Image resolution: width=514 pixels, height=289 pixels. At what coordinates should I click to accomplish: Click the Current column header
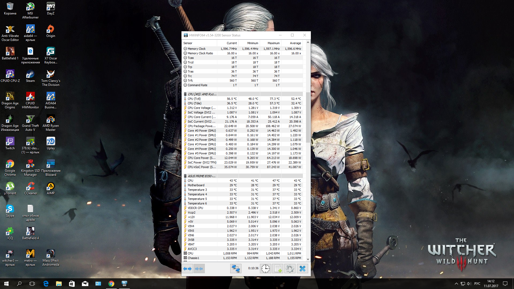pyautogui.click(x=232, y=43)
